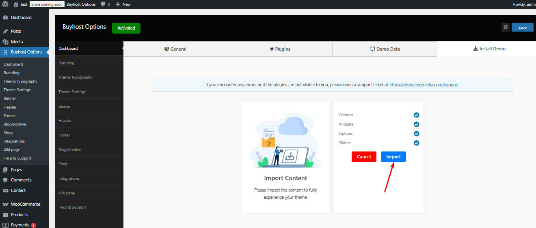The width and height of the screenshot is (536, 228).
Task: Open Blog/Archive in options panel
Action: [89, 150]
